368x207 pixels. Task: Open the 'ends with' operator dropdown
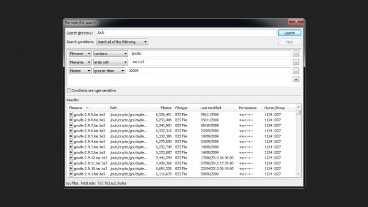coord(110,62)
